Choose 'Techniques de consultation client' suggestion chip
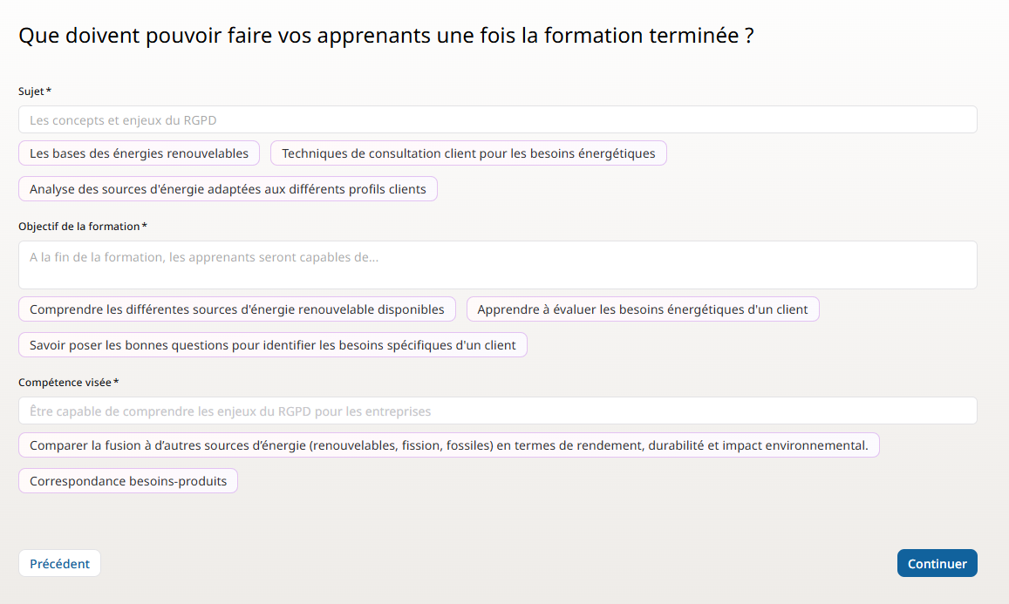The width and height of the screenshot is (1009, 604). point(468,153)
